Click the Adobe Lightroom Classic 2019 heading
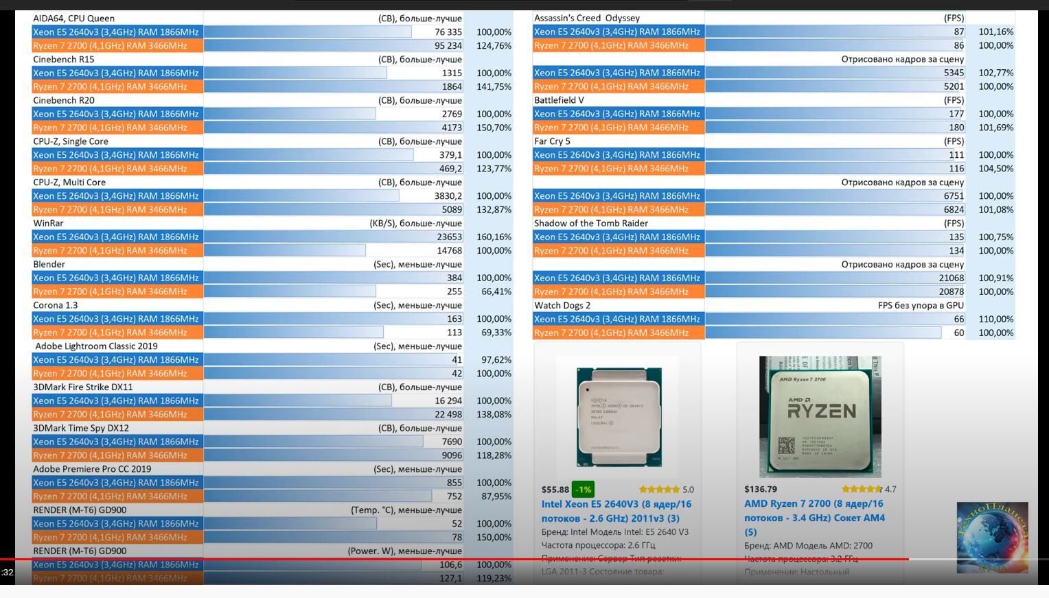Screen dimensions: 1049x598 (x=96, y=346)
